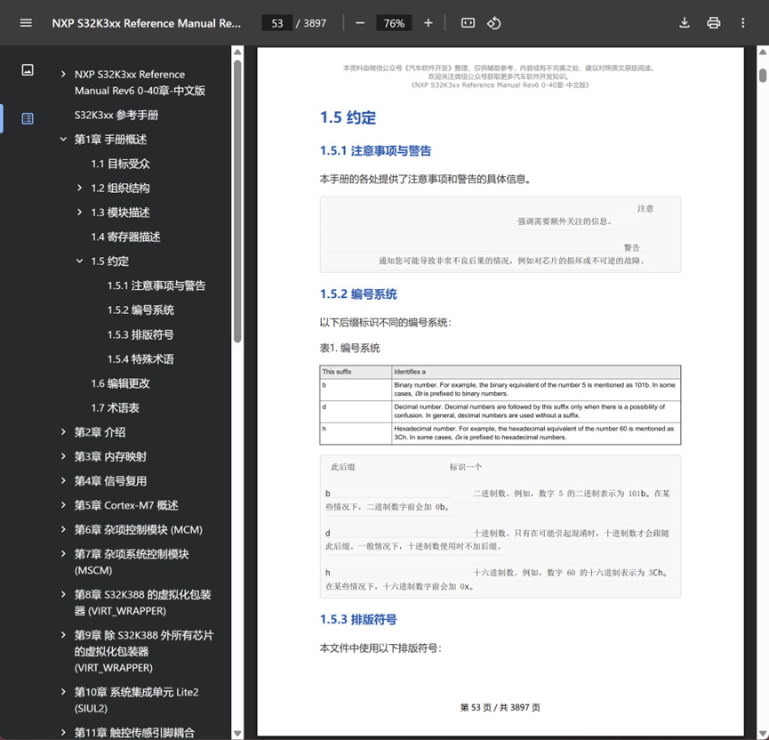Expand the 1.3 模块描述 outline entry
The height and width of the screenshot is (740, 769).
[x=79, y=213]
